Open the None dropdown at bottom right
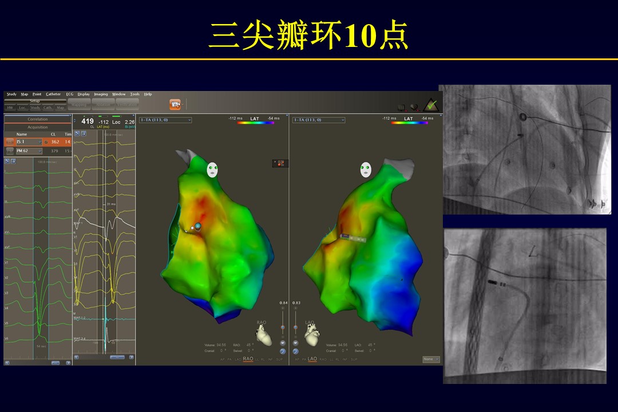 [431, 359]
